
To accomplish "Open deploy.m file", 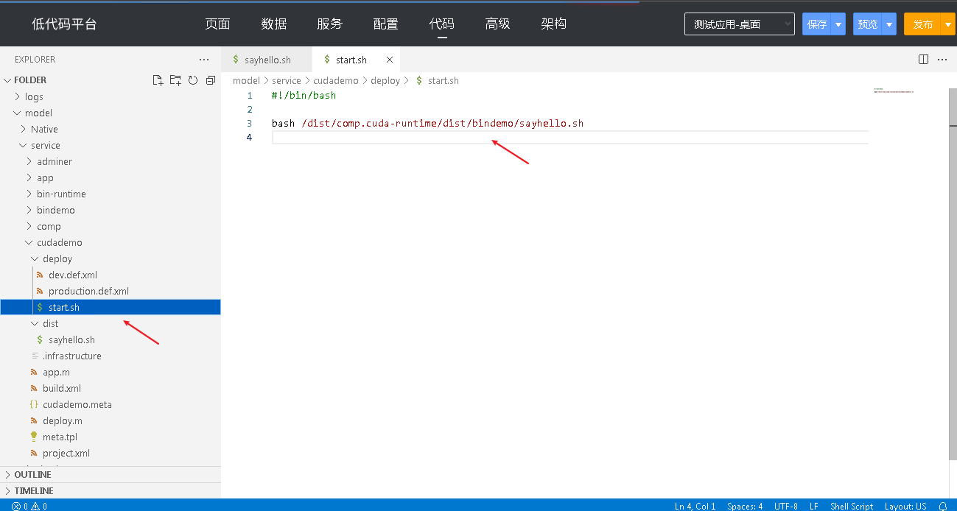I will click(x=63, y=420).
